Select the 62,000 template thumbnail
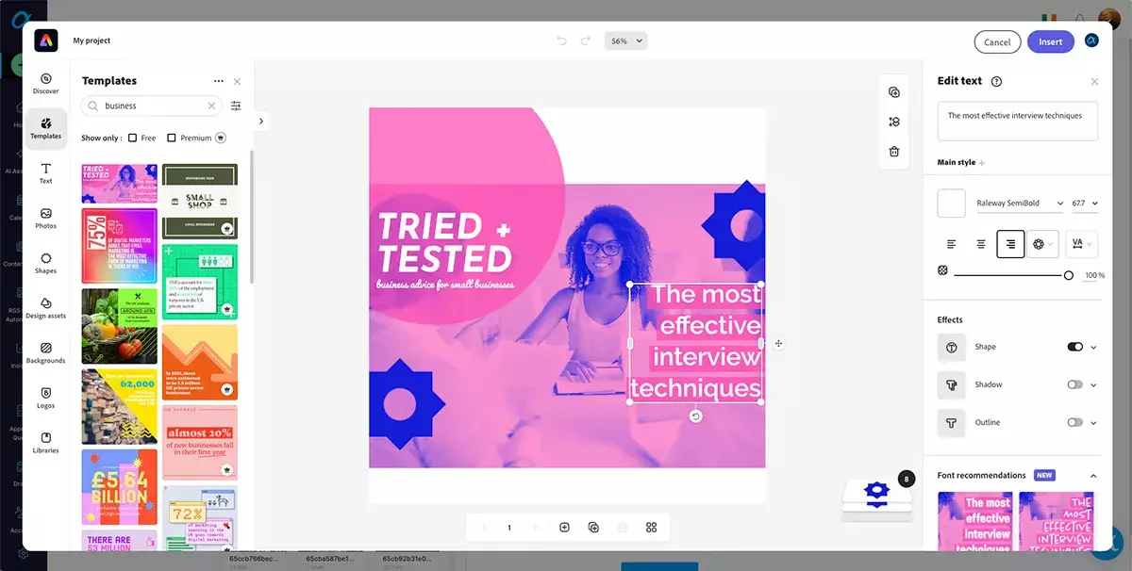The width and height of the screenshot is (1132, 571). point(119,406)
